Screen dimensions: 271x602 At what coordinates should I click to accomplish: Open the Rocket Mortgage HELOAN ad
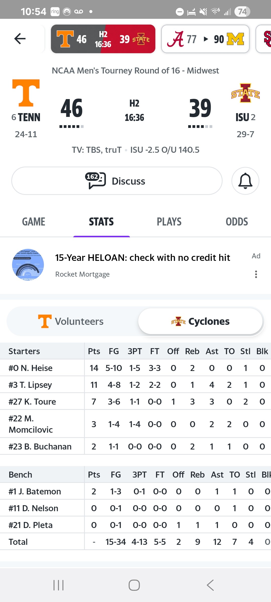(143, 258)
